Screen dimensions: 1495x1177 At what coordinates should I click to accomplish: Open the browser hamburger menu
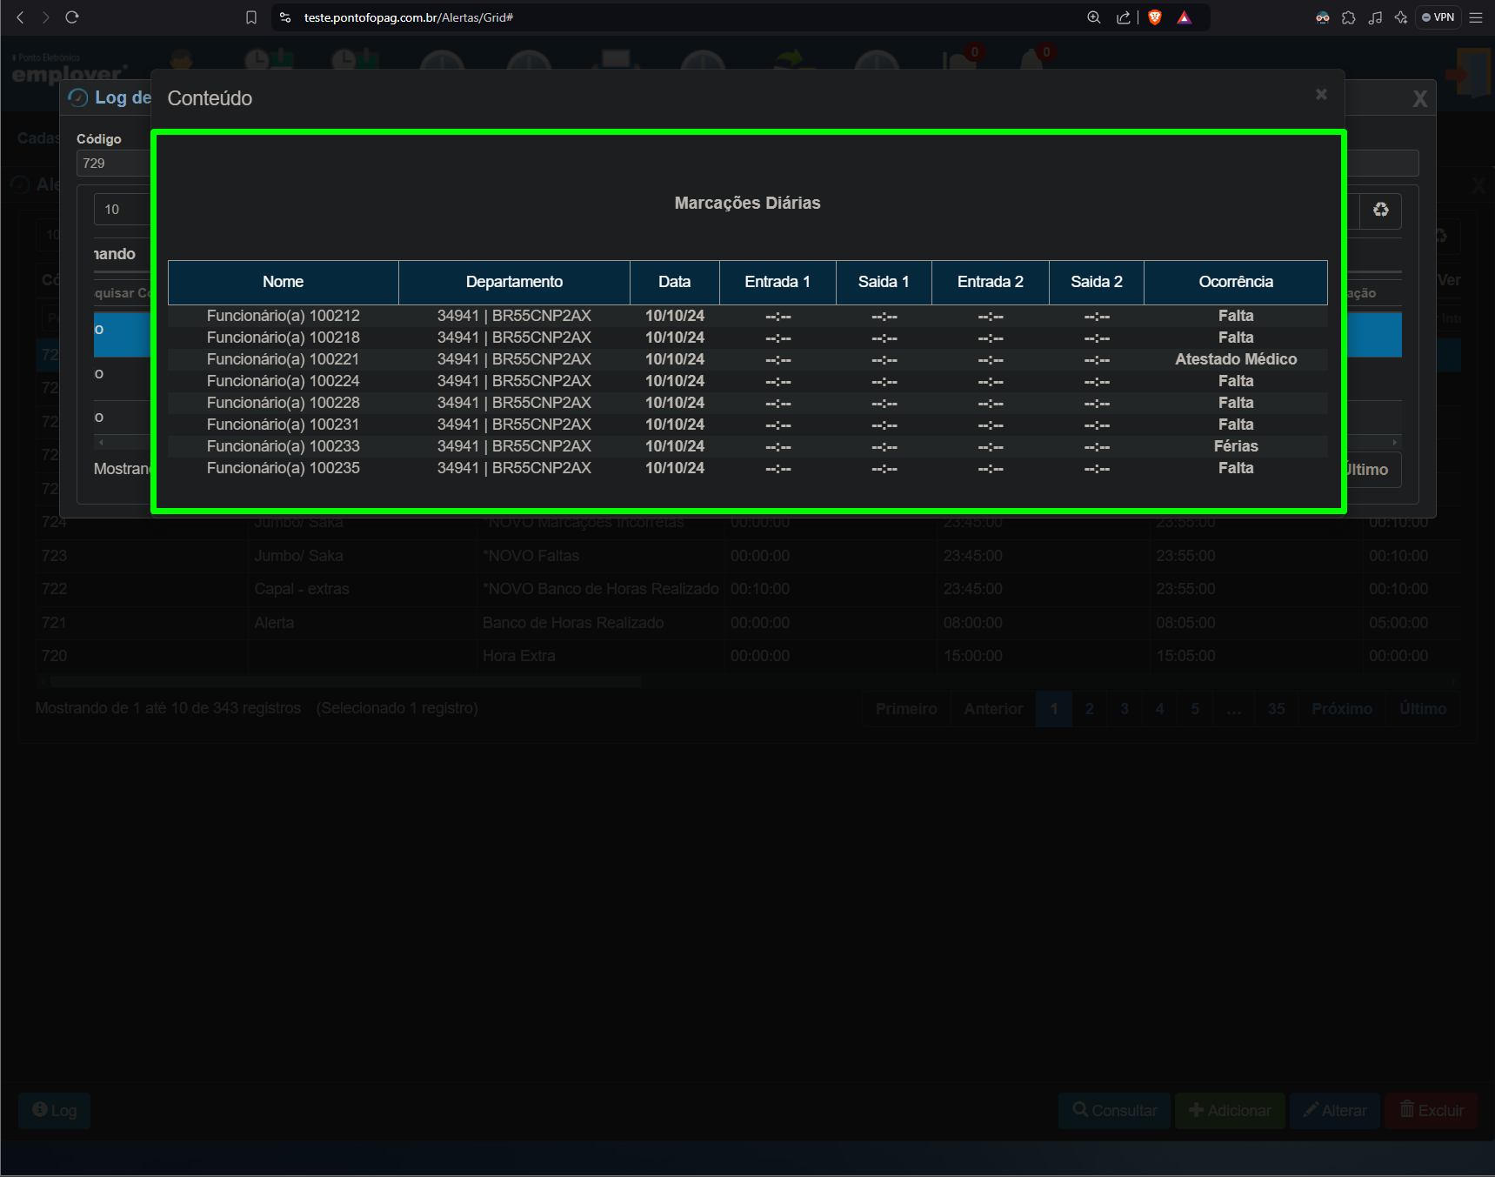click(1476, 17)
